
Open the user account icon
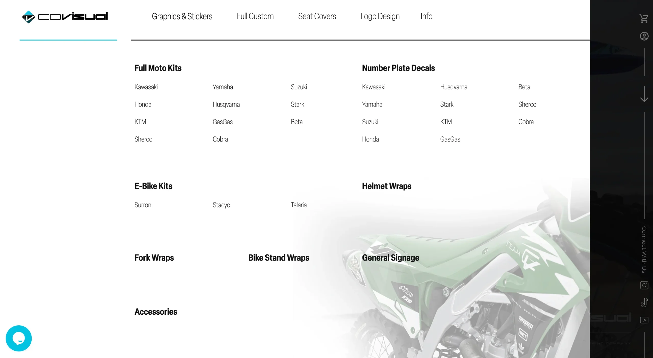(x=644, y=36)
